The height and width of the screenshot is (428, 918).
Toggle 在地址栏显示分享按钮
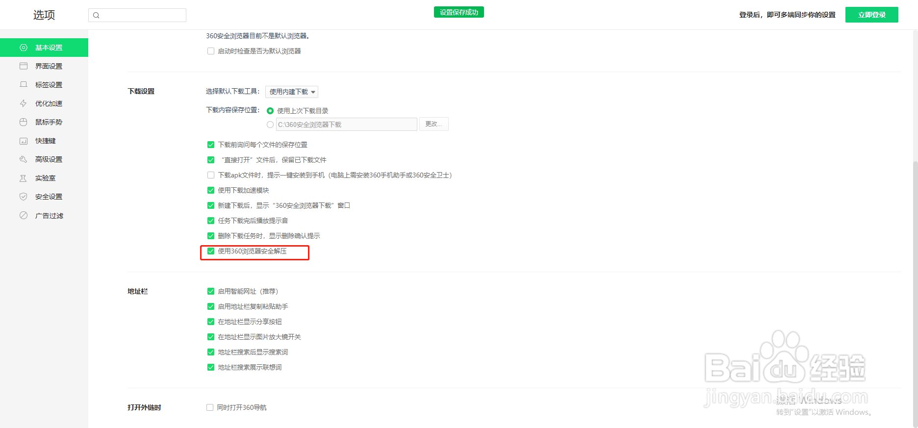(x=211, y=322)
